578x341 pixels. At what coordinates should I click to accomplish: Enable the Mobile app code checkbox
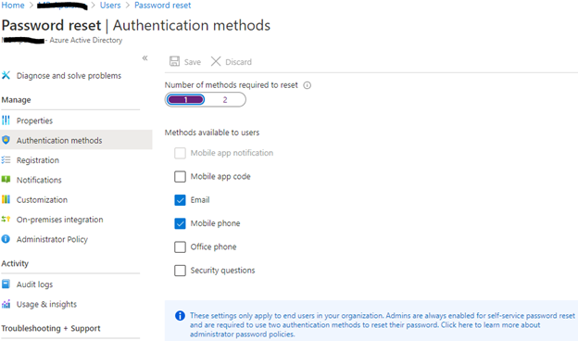pyautogui.click(x=180, y=177)
